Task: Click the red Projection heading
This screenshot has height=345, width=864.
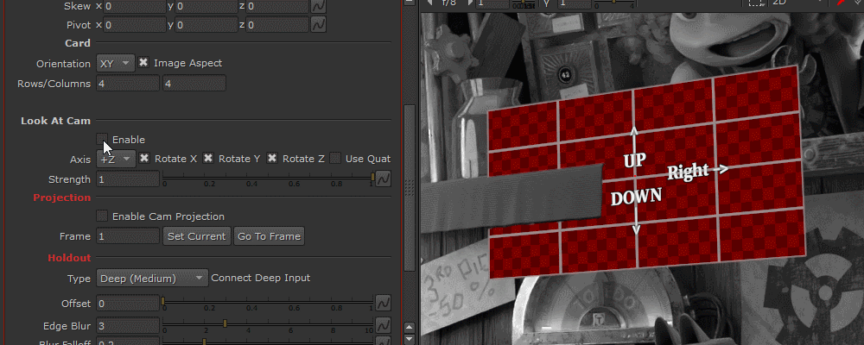Action: point(61,197)
